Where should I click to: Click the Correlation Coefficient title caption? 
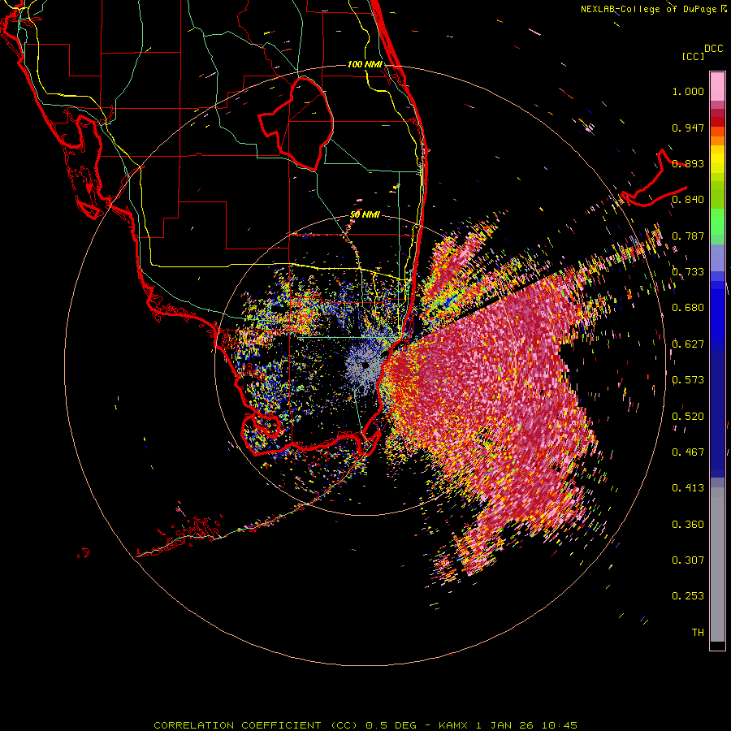click(x=365, y=725)
